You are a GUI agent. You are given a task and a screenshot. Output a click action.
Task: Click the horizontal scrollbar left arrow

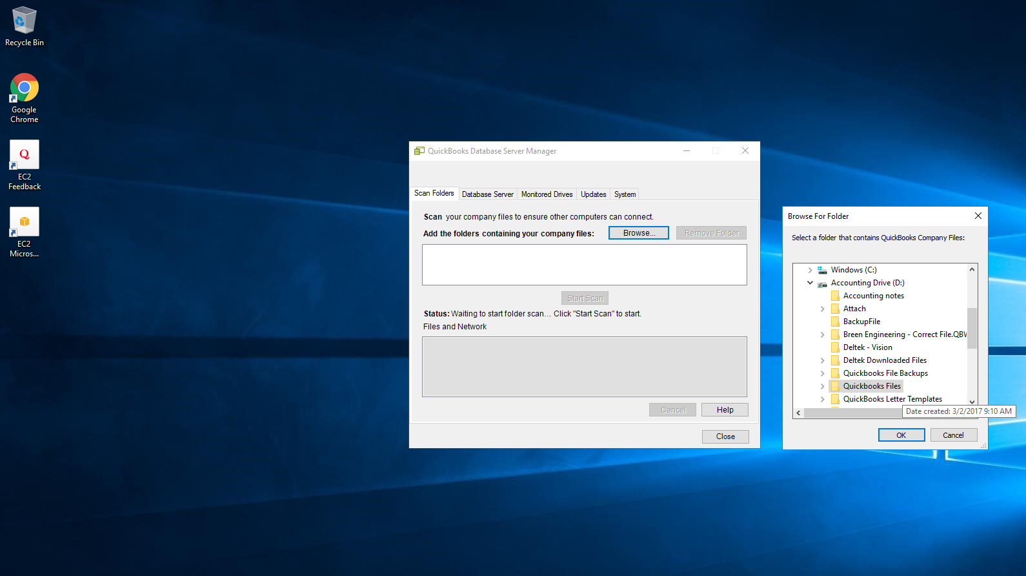[799, 413]
